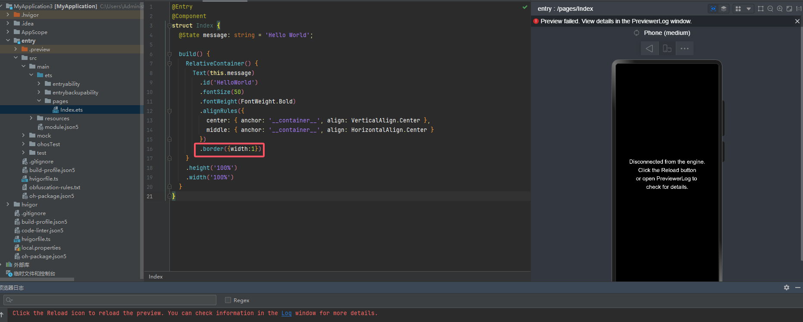Collapse the pages folder
Screen dimensions: 803x322
[39, 101]
